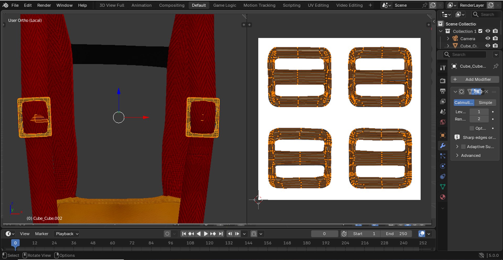Click the Blender logo menu
Image resolution: width=503 pixels, height=260 pixels.
[5, 5]
